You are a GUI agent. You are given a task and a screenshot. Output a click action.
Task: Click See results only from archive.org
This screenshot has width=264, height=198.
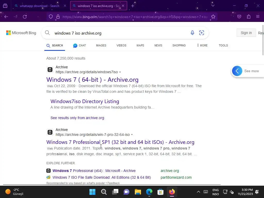point(77,118)
